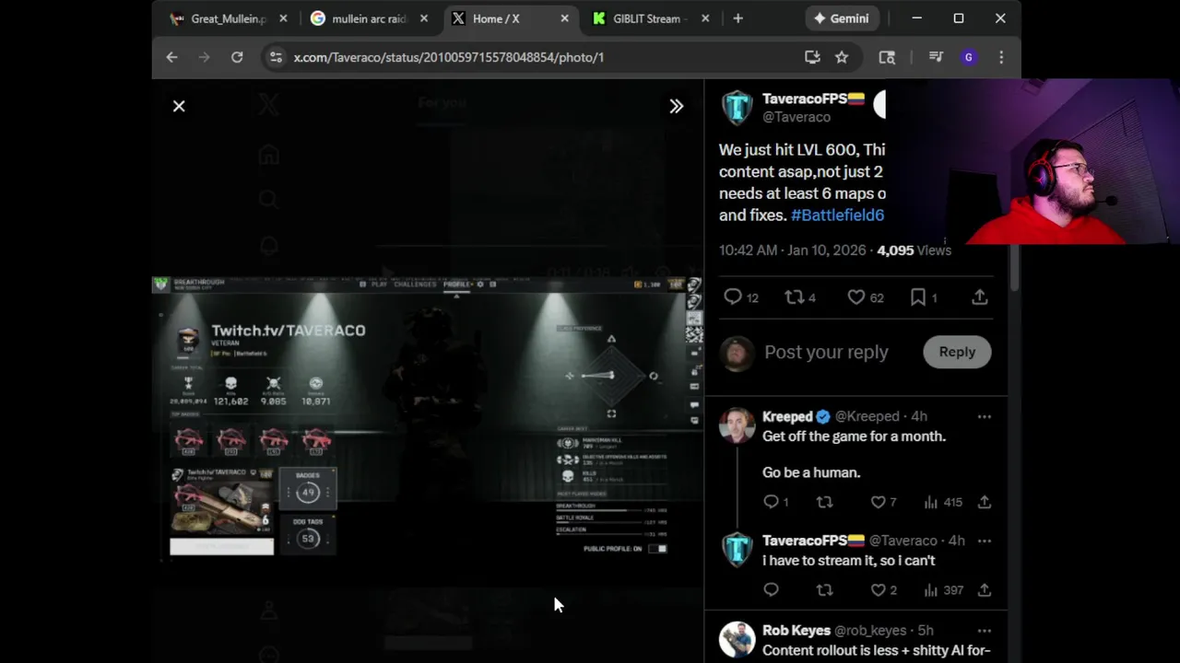
Task: Share the main post
Action: pos(979,297)
